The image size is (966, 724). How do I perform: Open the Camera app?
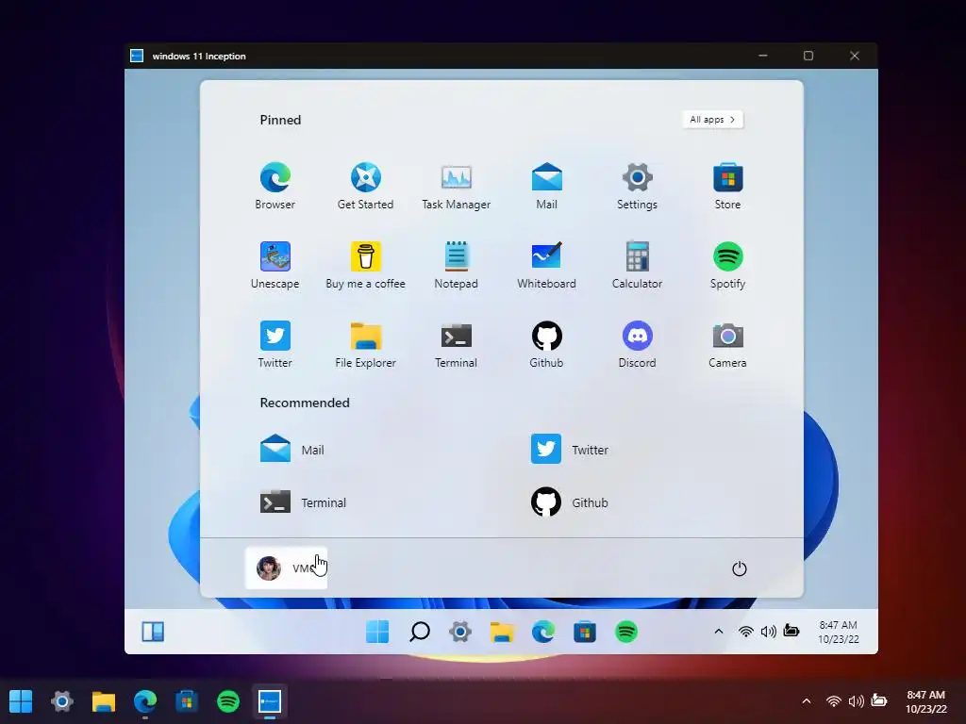pos(727,345)
